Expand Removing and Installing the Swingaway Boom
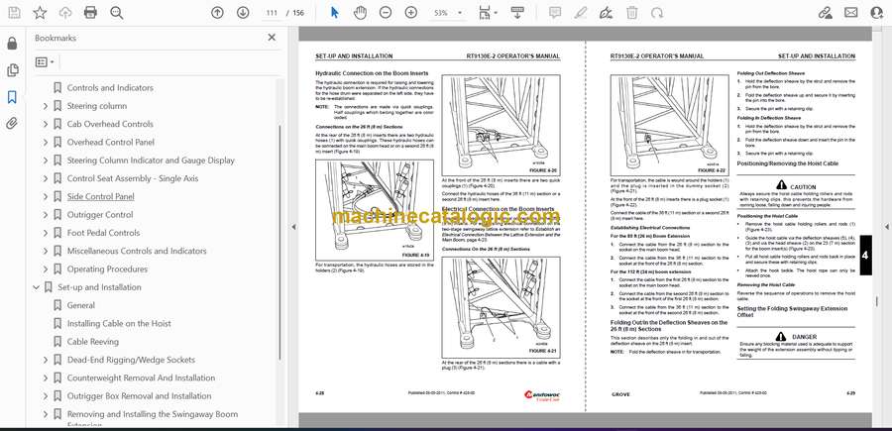This screenshot has width=892, height=431. (x=45, y=414)
